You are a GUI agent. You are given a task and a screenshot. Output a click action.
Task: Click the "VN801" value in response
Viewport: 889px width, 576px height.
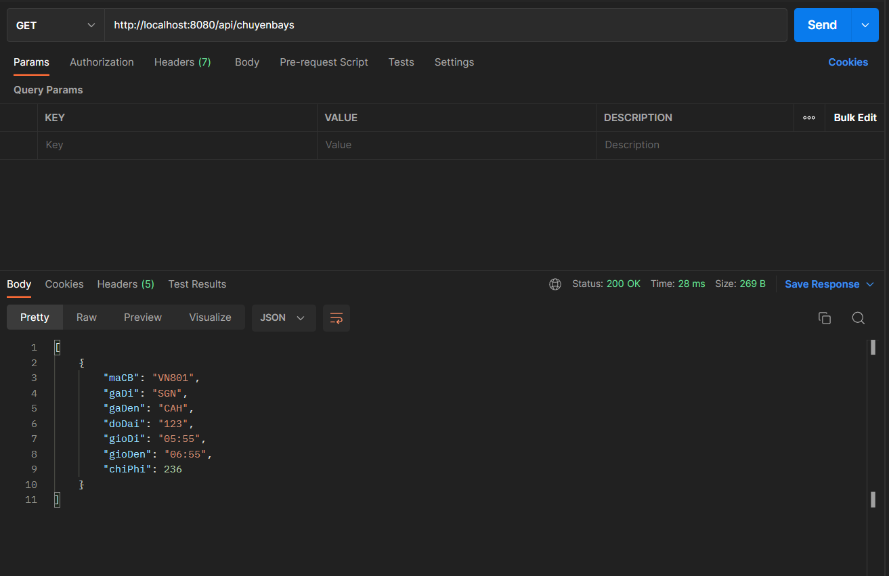click(173, 378)
